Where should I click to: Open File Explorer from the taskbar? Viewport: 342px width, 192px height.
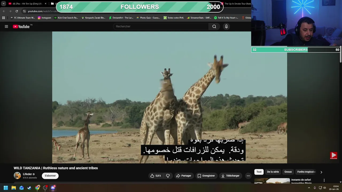14,188
